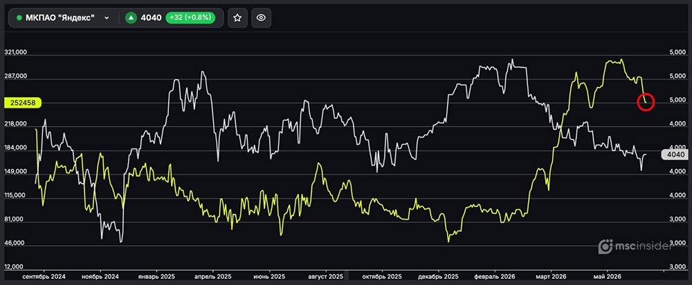692x285 pixels.
Task: Open the МКПАО "Яндекс" ticker dropdown
Action: [x=64, y=17]
